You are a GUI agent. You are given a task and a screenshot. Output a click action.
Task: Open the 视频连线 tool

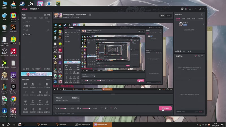coord(33,86)
